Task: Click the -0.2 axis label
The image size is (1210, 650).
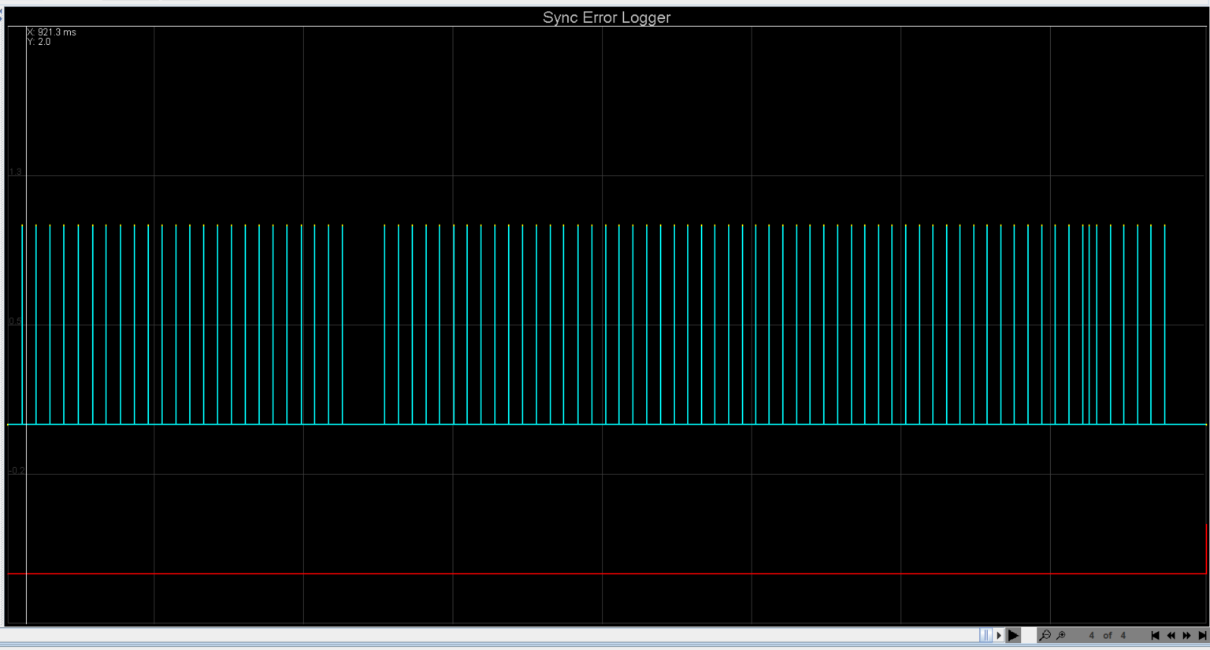Action: pos(17,470)
